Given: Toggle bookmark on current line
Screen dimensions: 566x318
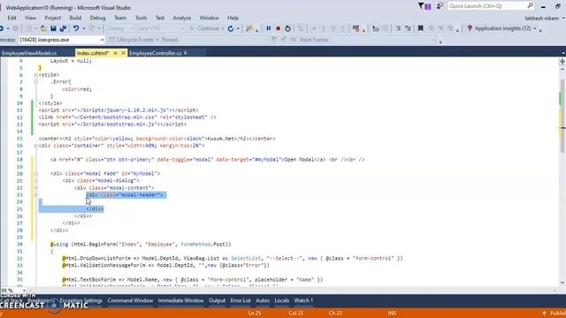Looking at the screenshot, I should pyautogui.click(x=421, y=28).
